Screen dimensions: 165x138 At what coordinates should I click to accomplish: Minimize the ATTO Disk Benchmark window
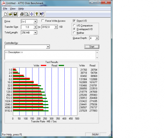pyautogui.click(x=92, y=2)
